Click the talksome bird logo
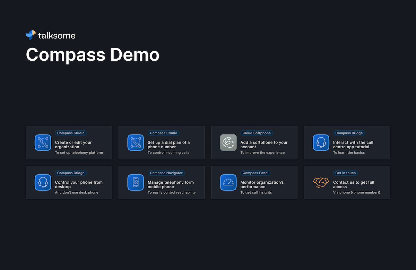Viewport: 416px width, 270px height. point(30,35)
